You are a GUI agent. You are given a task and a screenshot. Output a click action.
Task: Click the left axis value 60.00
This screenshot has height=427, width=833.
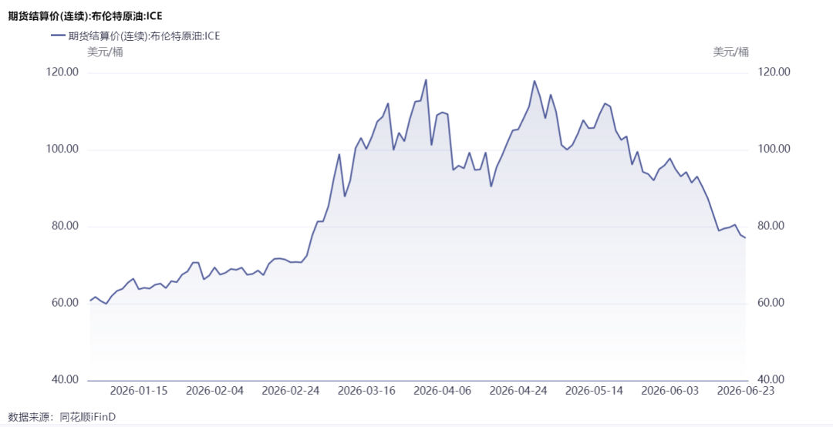coord(65,303)
